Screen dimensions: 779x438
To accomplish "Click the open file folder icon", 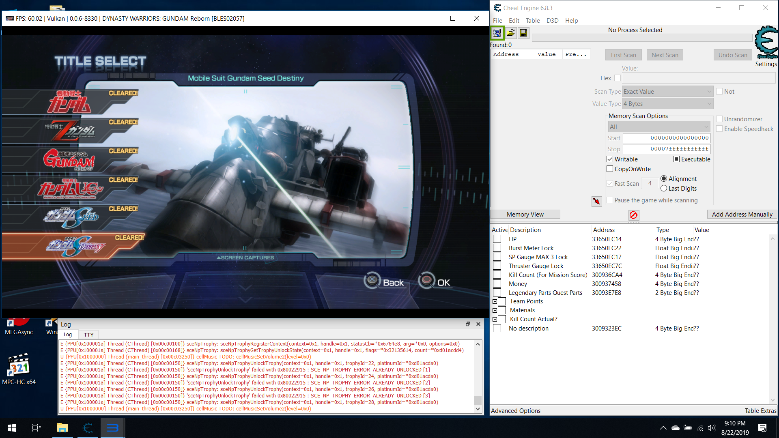I will 510,33.
